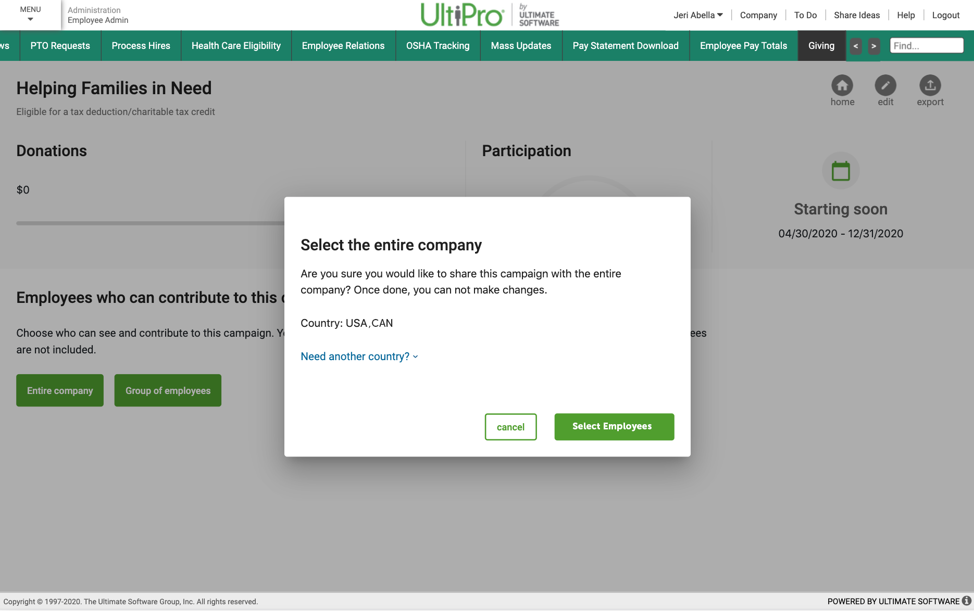The image size is (974, 611).
Task: Click the previous tabs arrow
Action: tap(856, 46)
